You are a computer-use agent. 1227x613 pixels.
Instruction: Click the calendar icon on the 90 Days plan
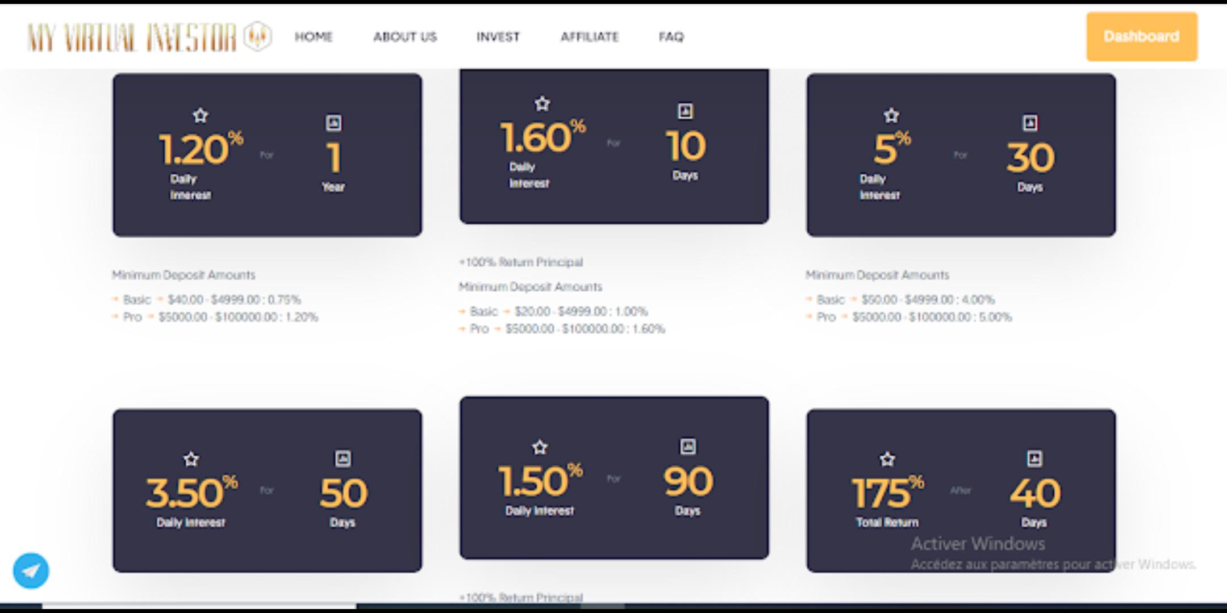tap(688, 447)
